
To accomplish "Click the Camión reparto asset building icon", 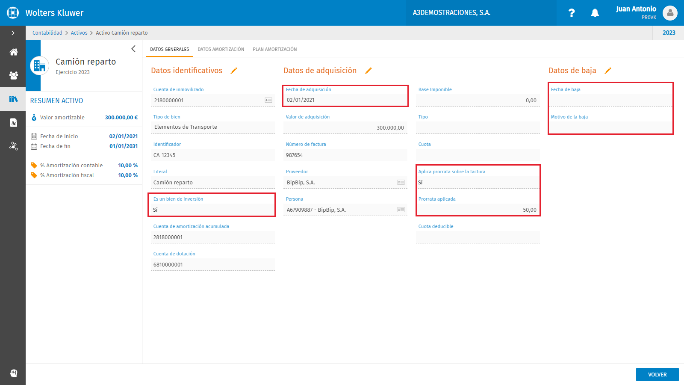I will [39, 66].
